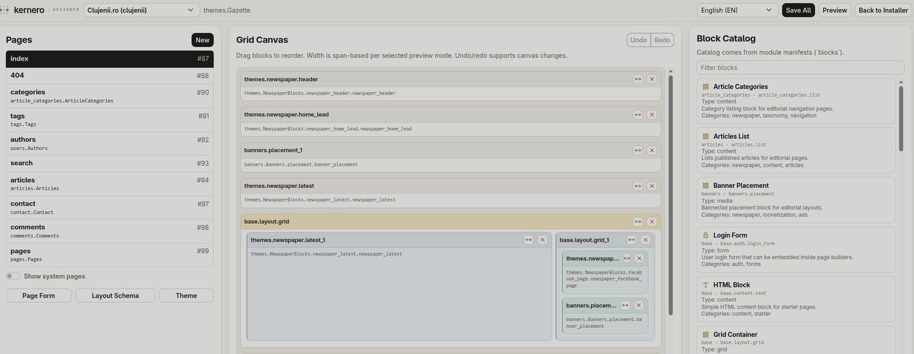Select the index page #87

coord(110,59)
